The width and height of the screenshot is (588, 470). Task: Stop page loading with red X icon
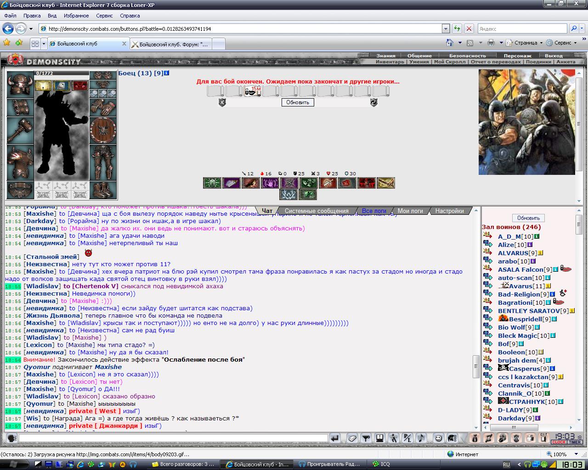coord(469,28)
